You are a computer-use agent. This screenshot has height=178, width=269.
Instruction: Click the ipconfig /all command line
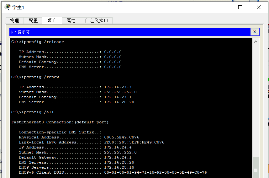33,112
